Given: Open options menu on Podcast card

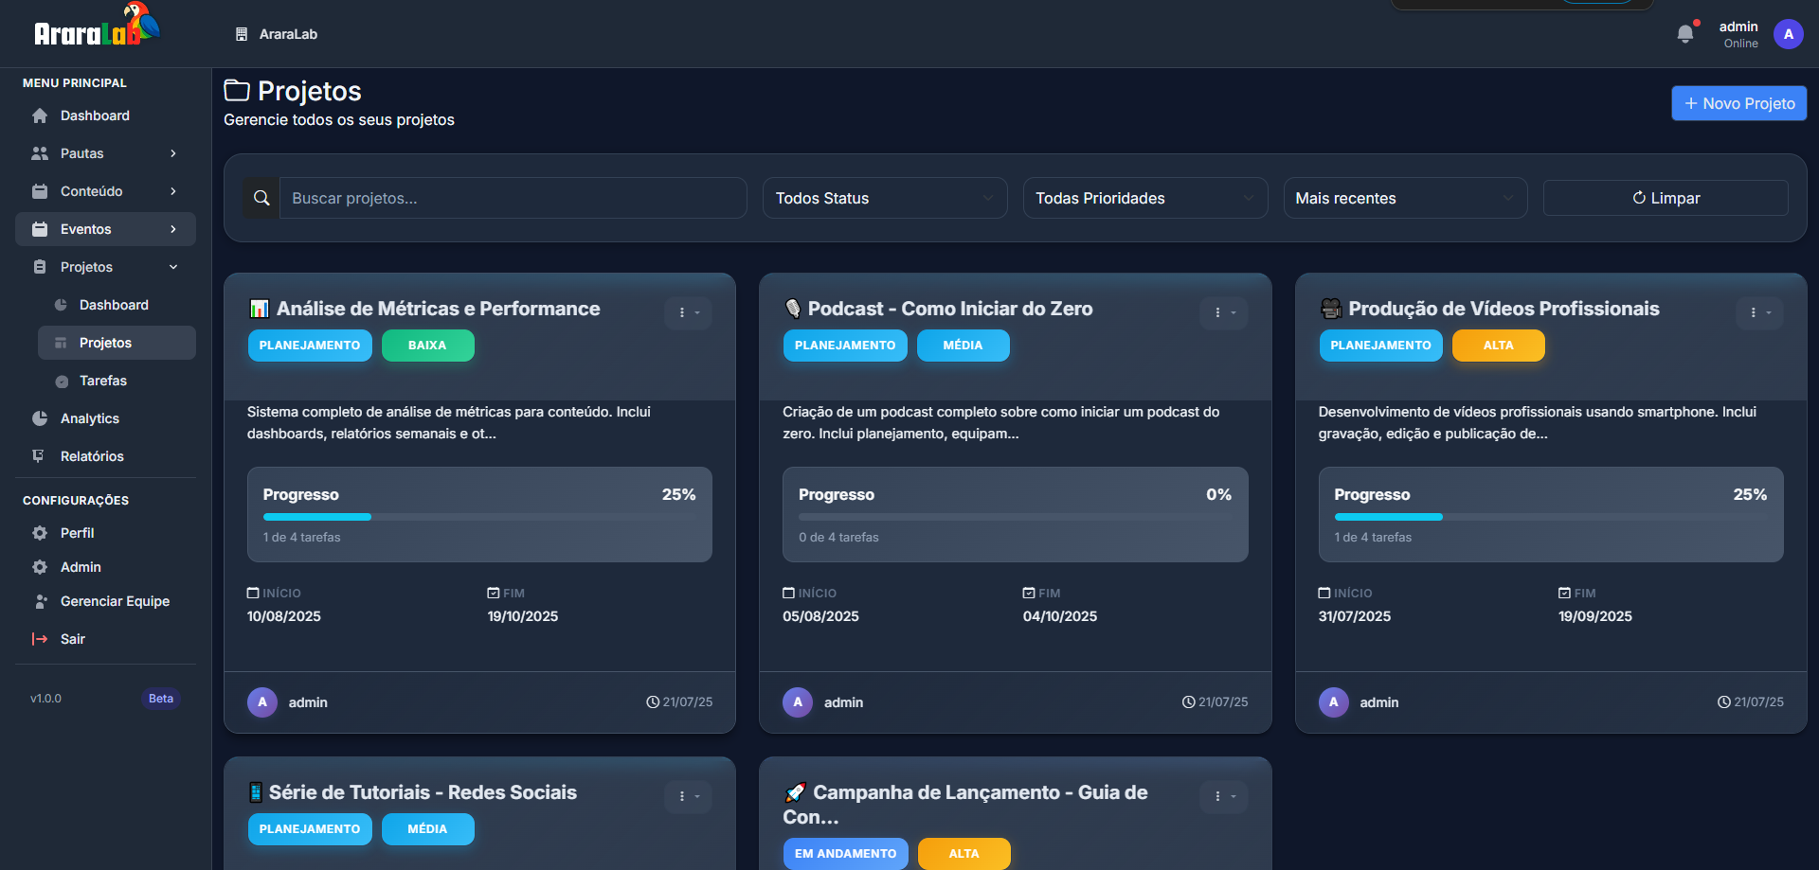Looking at the screenshot, I should click(x=1224, y=312).
